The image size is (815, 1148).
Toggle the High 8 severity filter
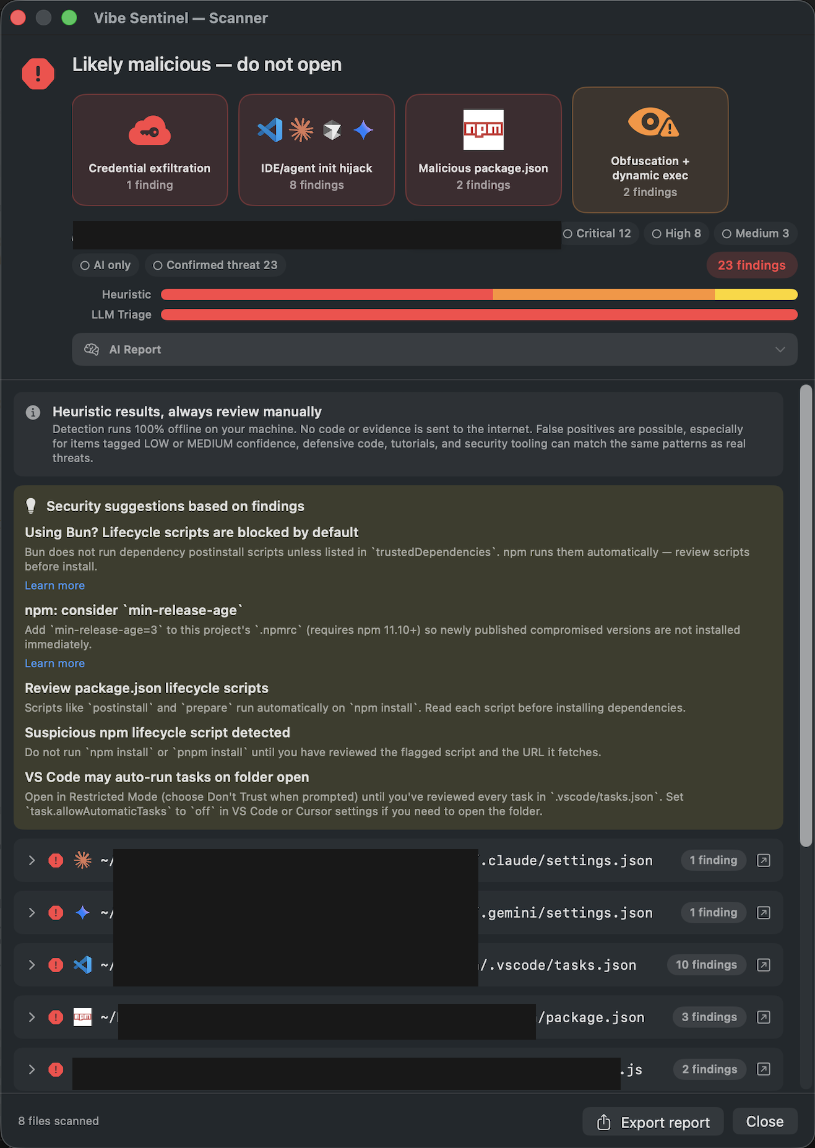tap(676, 233)
